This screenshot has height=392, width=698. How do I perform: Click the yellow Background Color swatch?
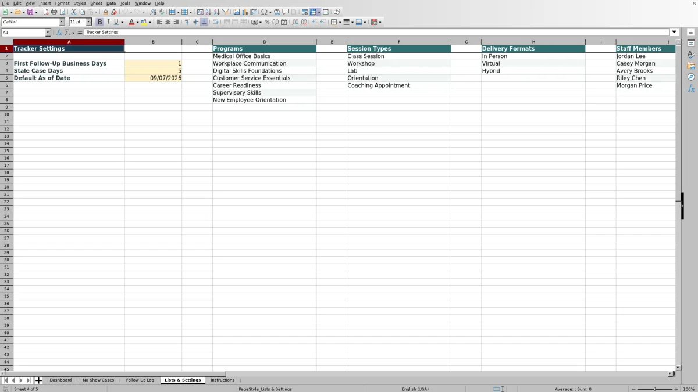point(144,22)
